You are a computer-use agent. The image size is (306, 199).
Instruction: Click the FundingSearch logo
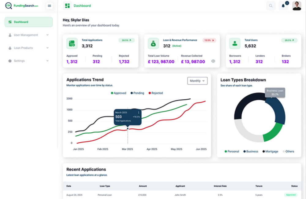pos(21,6)
